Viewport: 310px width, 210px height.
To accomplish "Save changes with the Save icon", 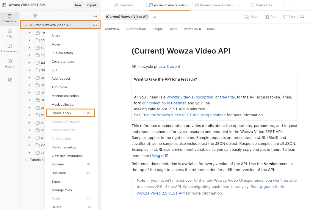I will [x=251, y=17].
